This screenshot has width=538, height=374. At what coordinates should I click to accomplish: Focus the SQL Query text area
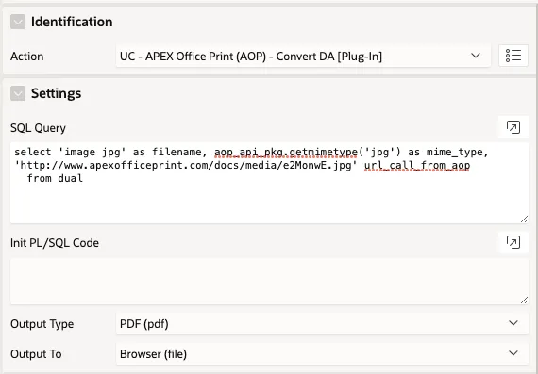tap(269, 184)
